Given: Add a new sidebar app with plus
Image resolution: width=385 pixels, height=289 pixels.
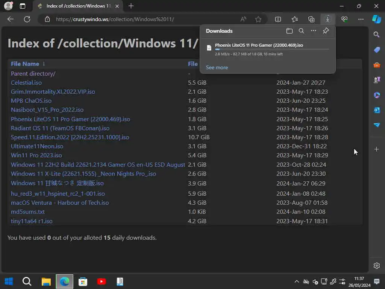Looking at the screenshot, I should 376,149.
